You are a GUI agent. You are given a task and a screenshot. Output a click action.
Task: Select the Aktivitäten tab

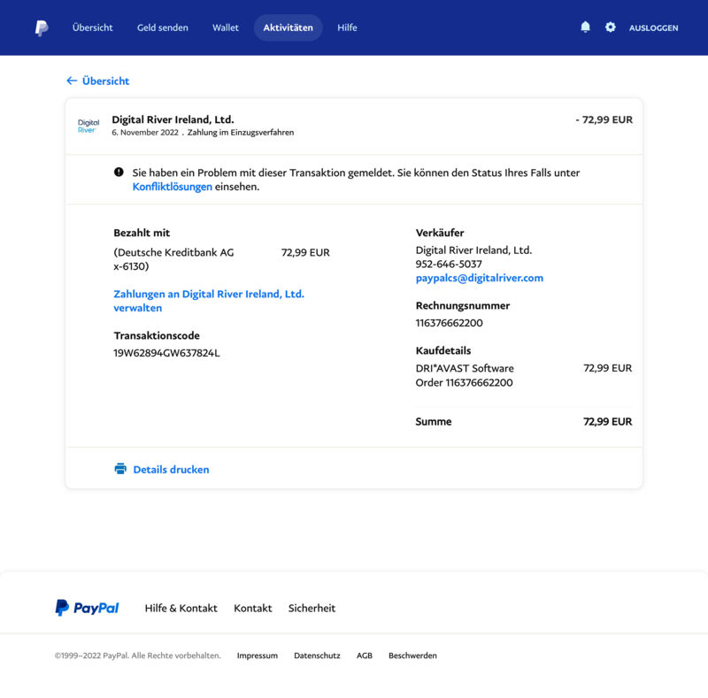[288, 27]
